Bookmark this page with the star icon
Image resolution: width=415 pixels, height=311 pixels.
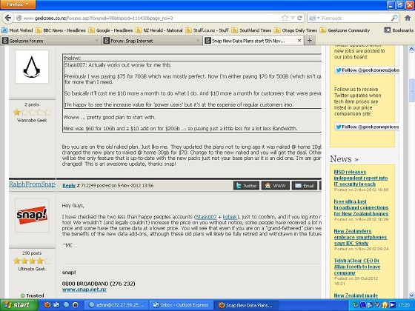(x=285, y=18)
